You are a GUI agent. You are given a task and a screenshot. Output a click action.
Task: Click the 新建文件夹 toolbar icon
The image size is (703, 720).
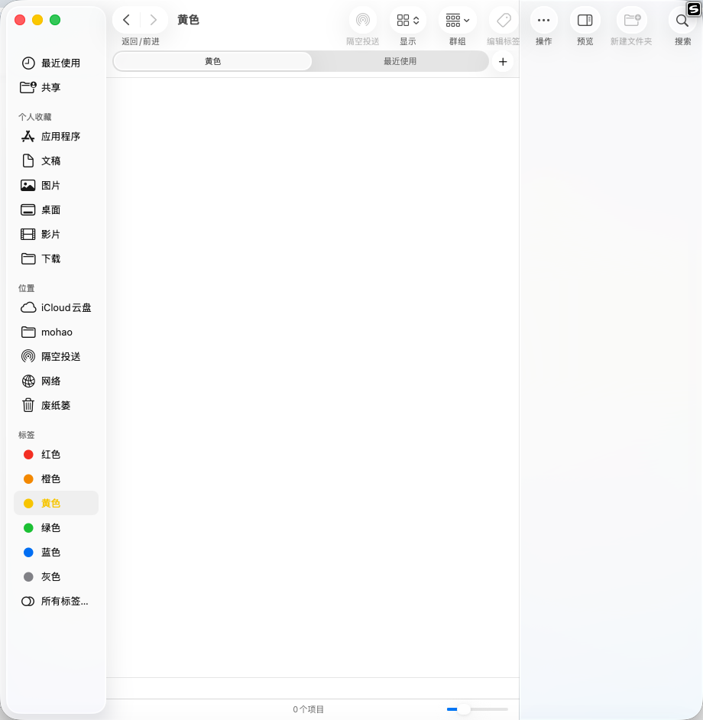coord(632,20)
